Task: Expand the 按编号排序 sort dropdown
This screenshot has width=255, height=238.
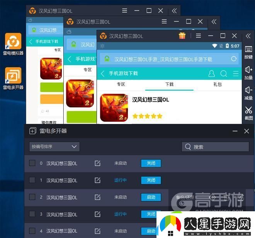Action: (x=54, y=147)
